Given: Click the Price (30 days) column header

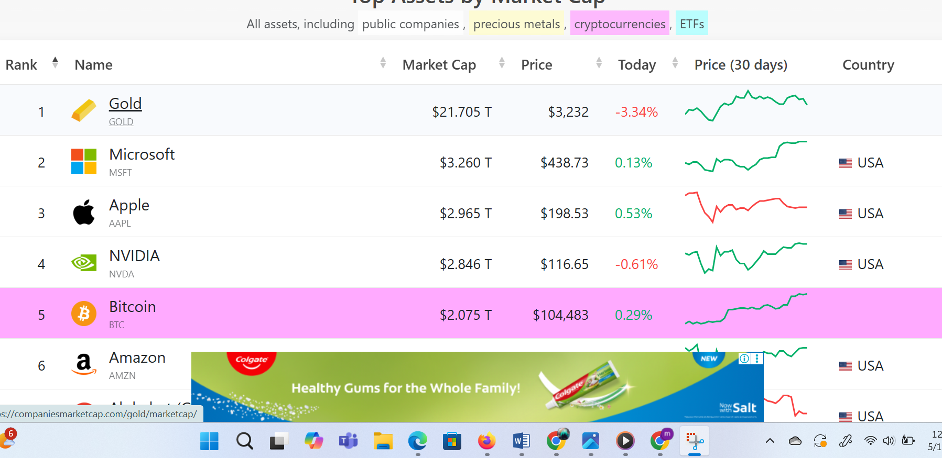Looking at the screenshot, I should pyautogui.click(x=741, y=64).
